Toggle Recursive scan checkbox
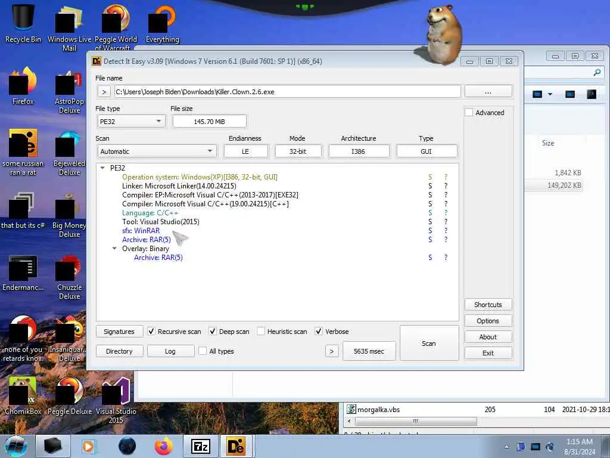This screenshot has width=610, height=458. 151,332
